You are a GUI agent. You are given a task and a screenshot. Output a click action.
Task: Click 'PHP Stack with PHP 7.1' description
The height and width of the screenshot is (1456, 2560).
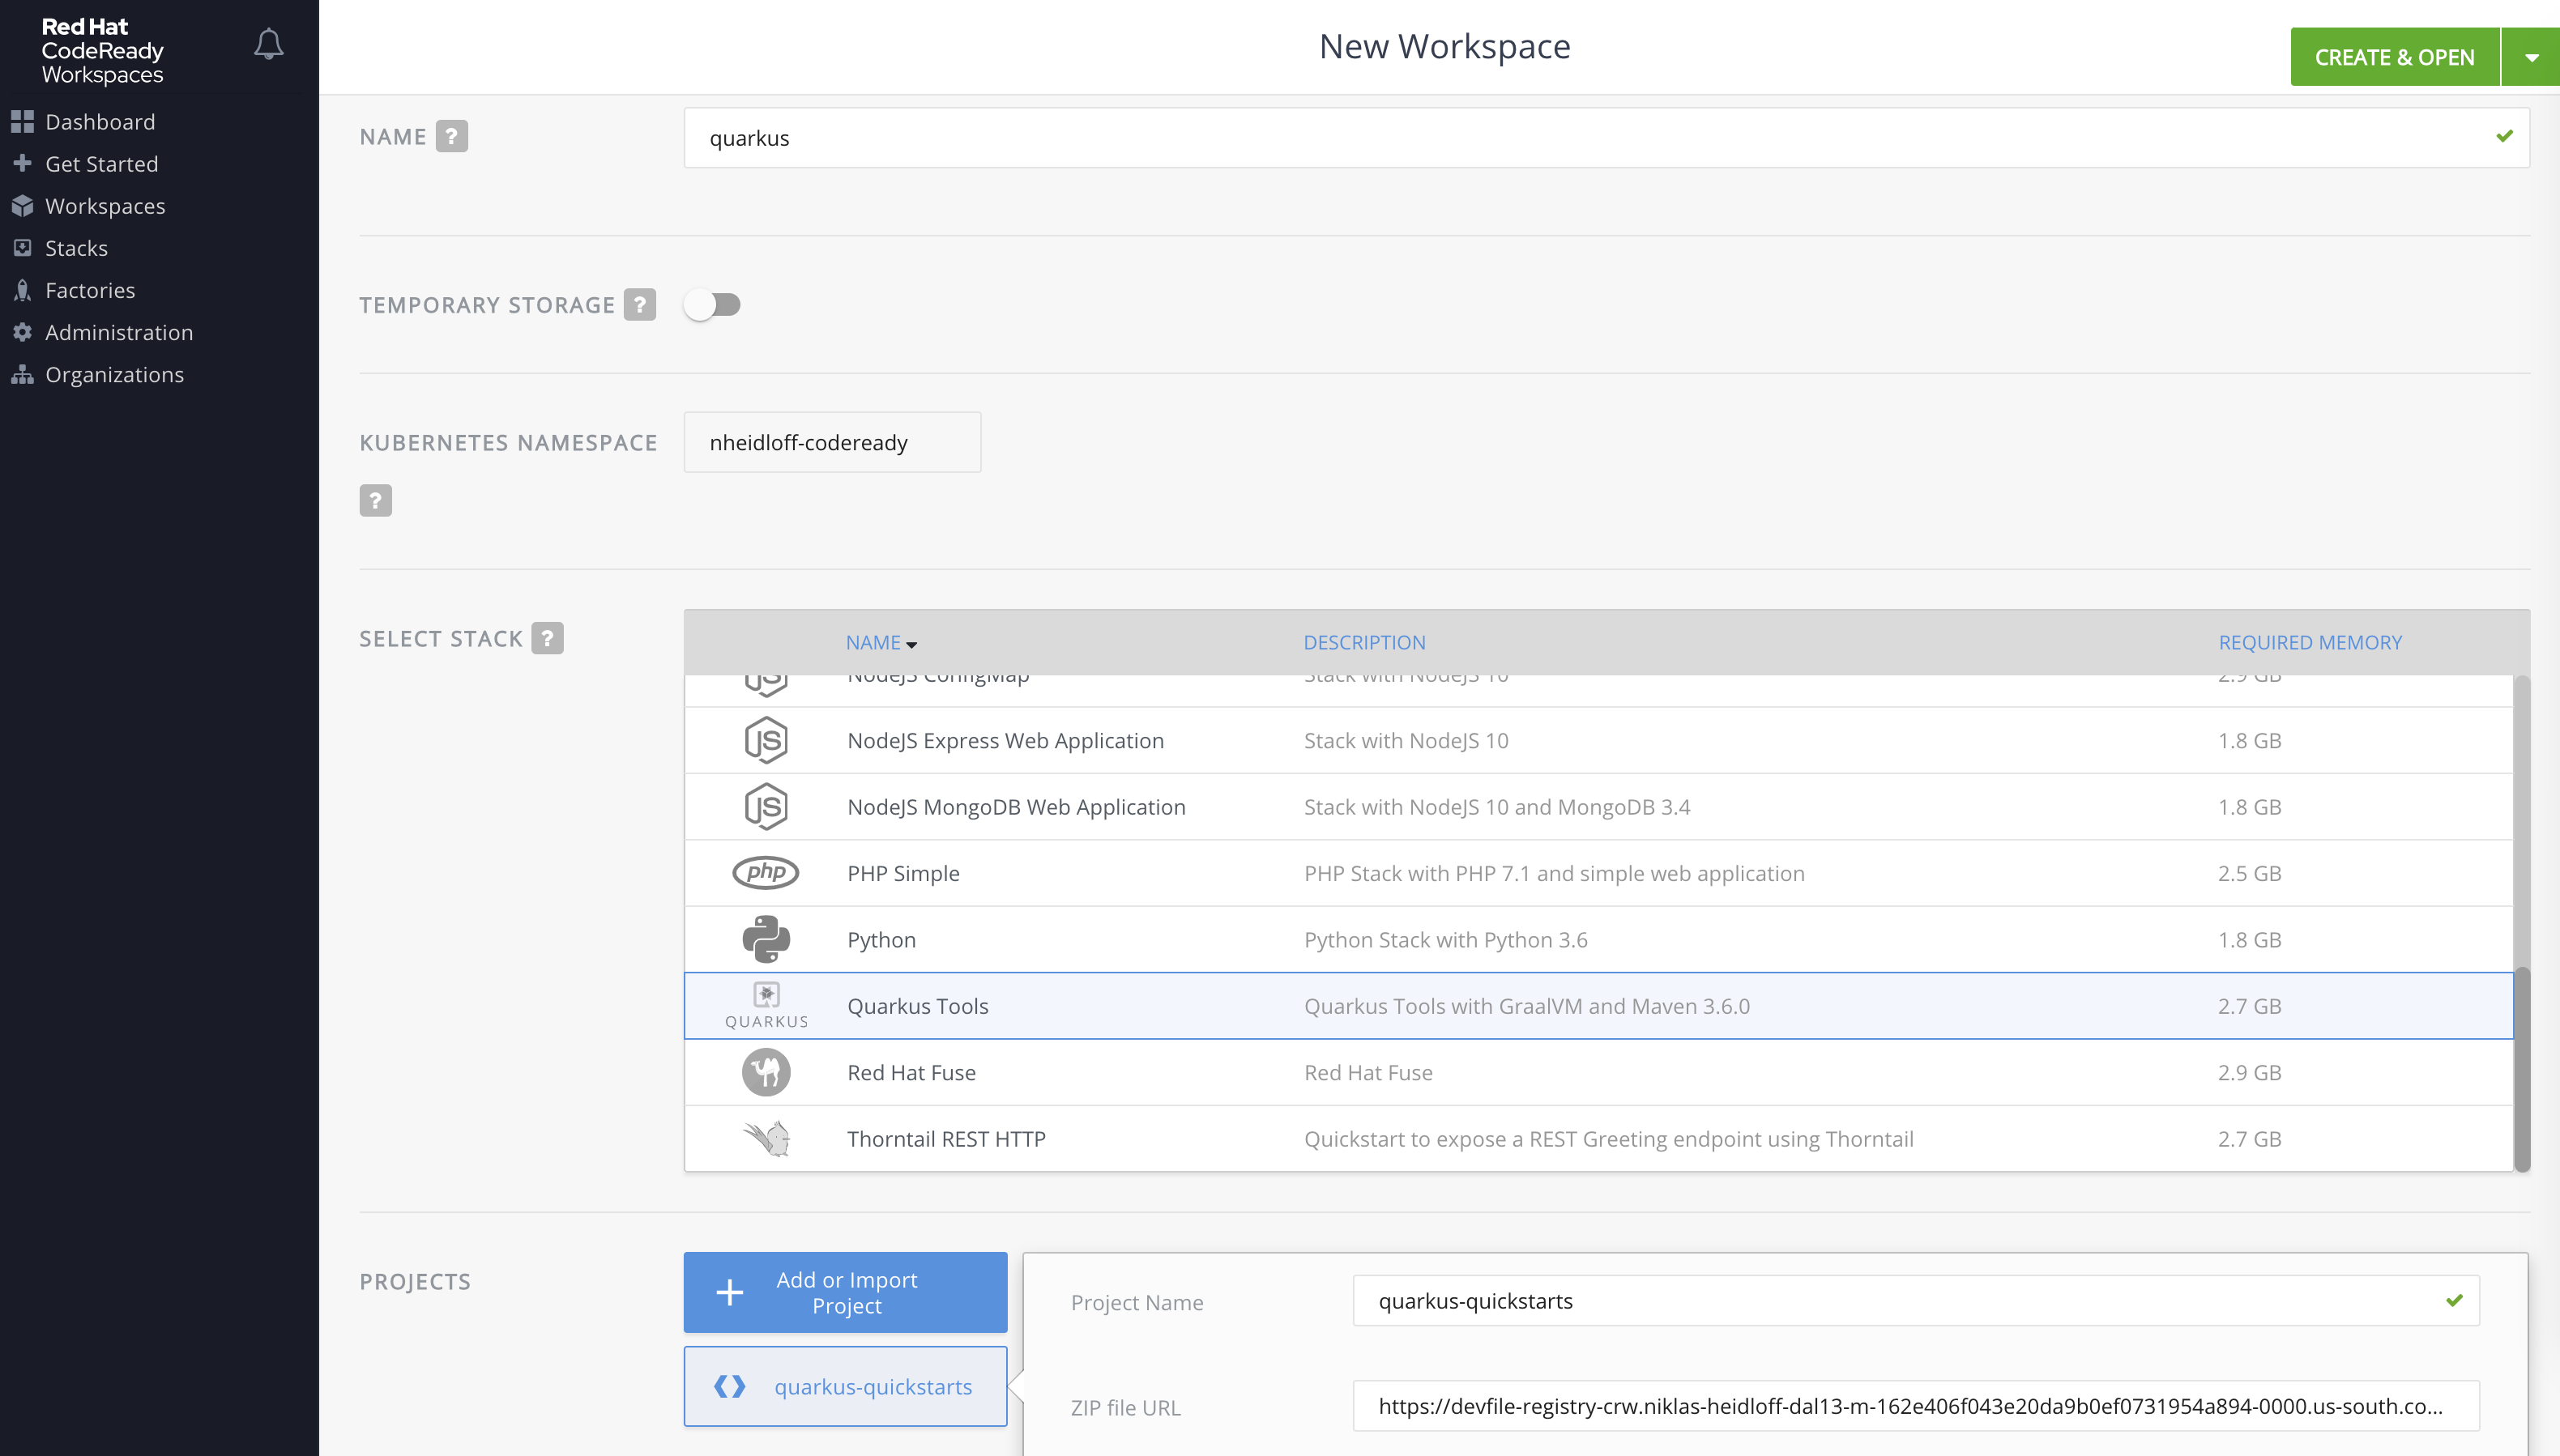(x=1554, y=873)
